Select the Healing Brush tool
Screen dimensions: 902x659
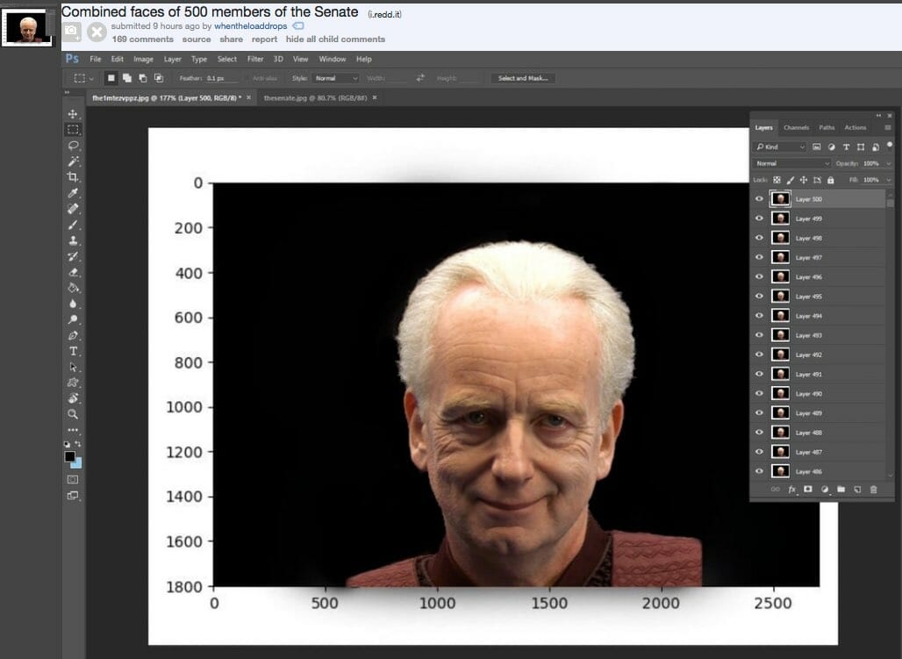[73, 208]
